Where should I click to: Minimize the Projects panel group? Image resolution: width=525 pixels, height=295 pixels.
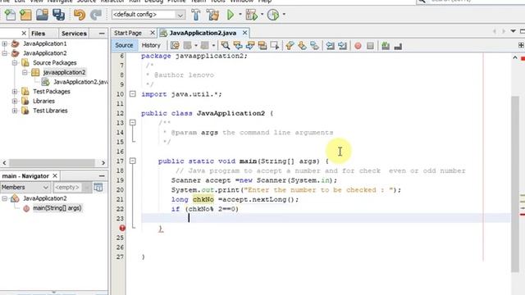tap(102, 34)
